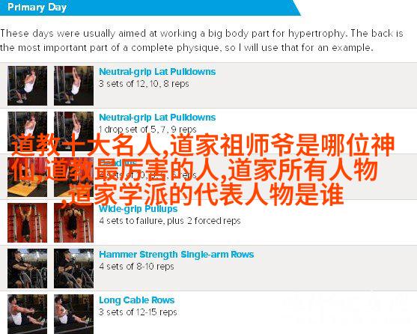Open the Long Cable Rows link

click(x=137, y=300)
